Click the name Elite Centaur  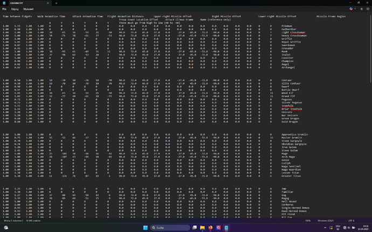pos(291,83)
